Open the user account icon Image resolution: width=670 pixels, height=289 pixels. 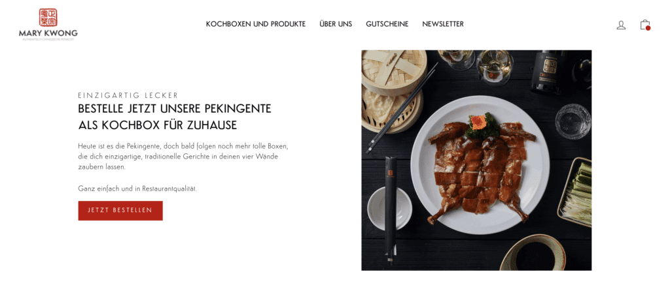[621, 25]
